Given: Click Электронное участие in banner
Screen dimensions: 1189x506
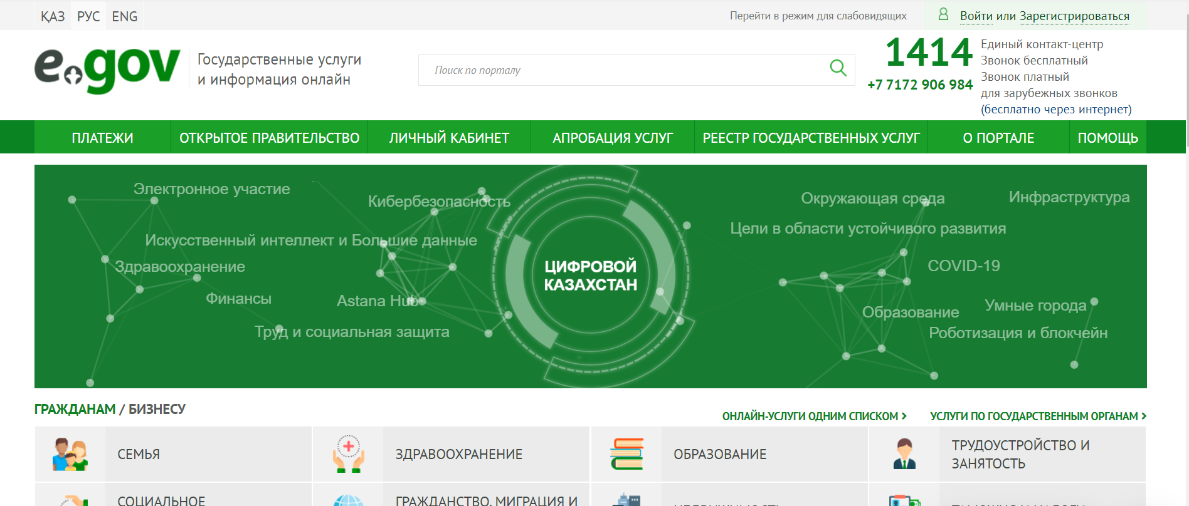Looking at the screenshot, I should tap(211, 189).
